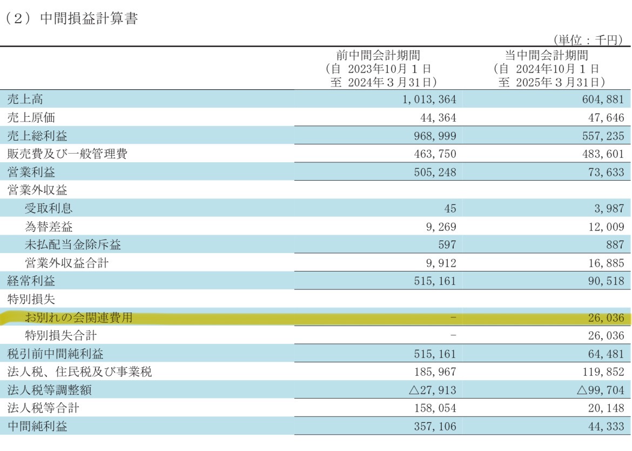Screen dimensions: 632x451
Task: Click the value 604,881
Action: point(603,100)
